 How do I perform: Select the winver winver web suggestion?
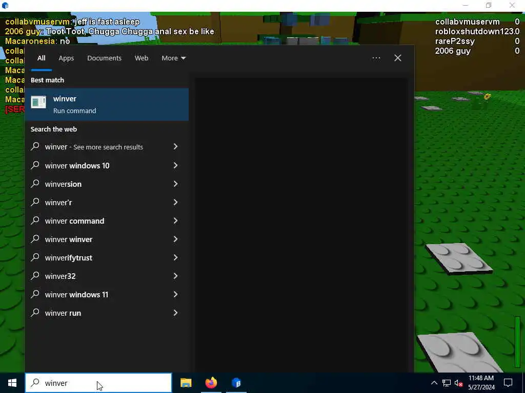pyautogui.click(x=107, y=239)
